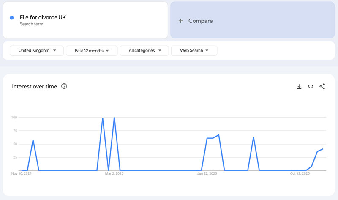Select the Nov 10, 2024 axis label
Image resolution: width=338 pixels, height=200 pixels.
click(22, 173)
